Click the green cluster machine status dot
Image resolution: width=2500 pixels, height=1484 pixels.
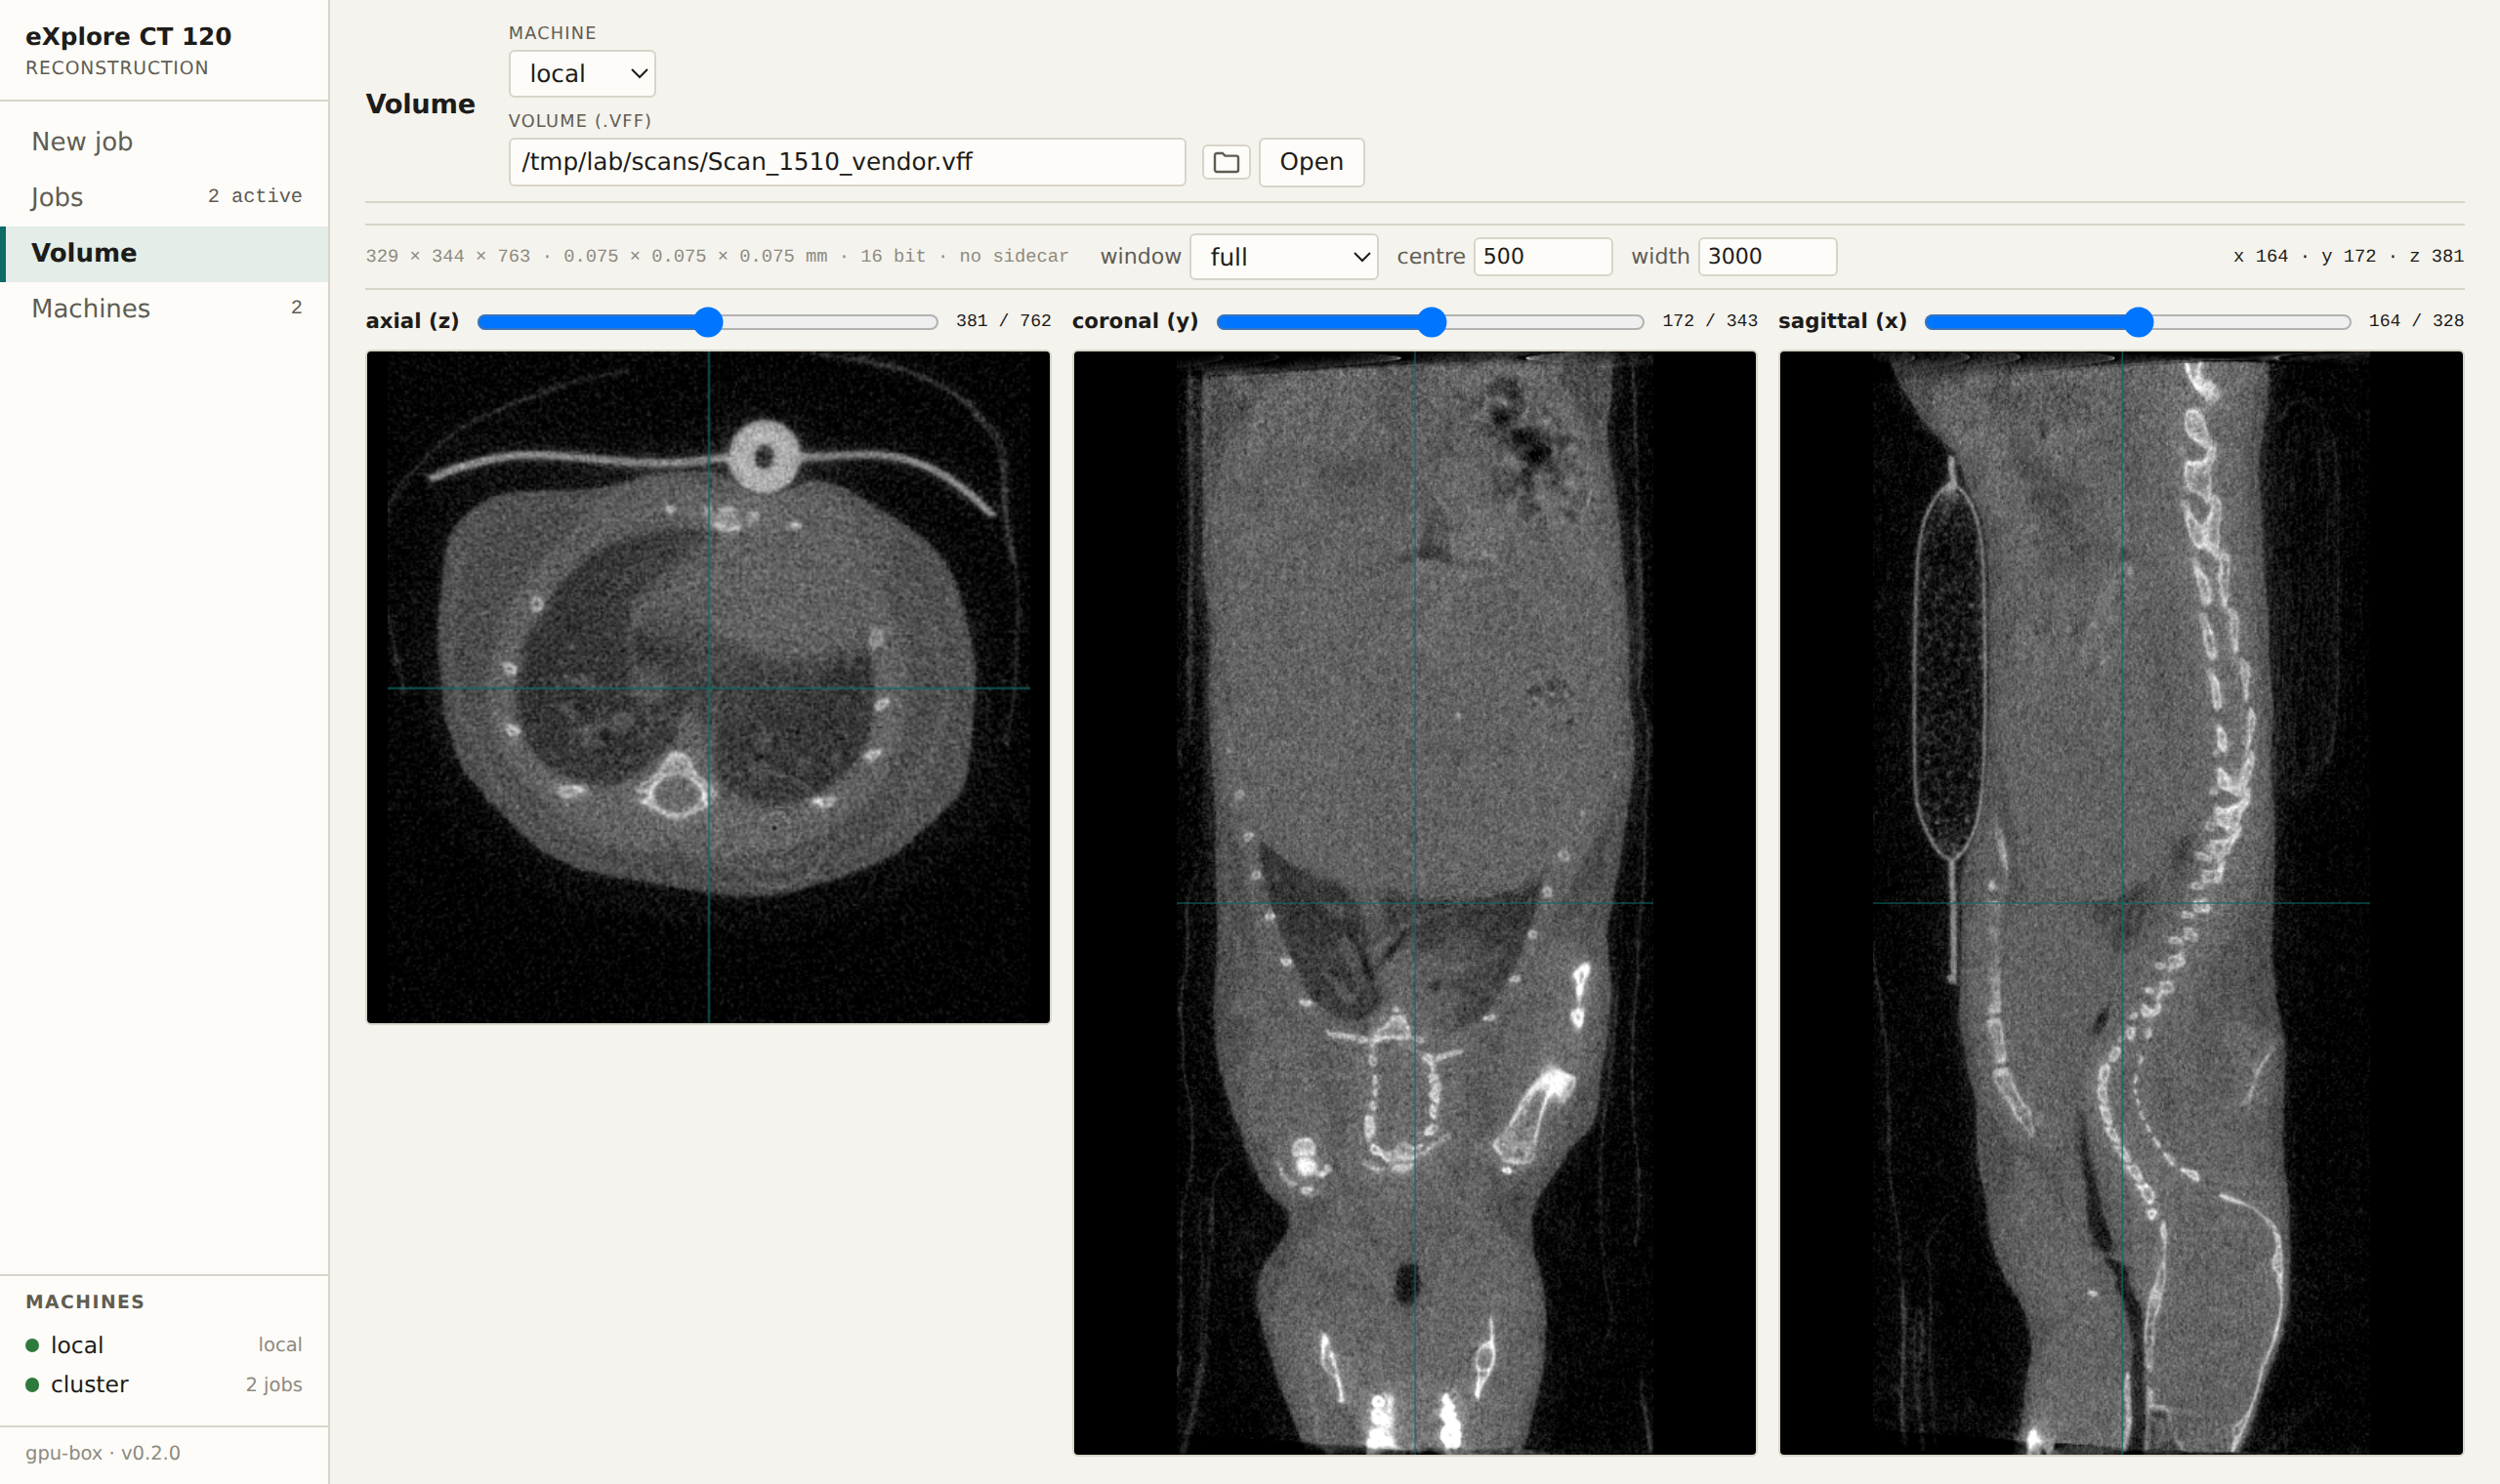(32, 1385)
